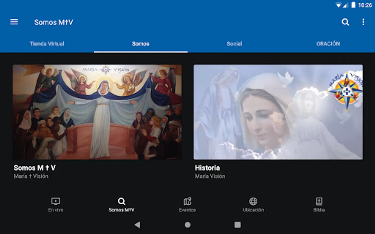Open the ORACIÓN tab
The height and width of the screenshot is (234, 375).
(328, 44)
